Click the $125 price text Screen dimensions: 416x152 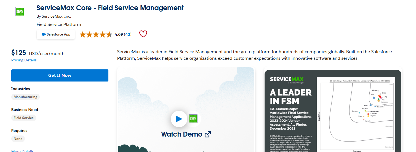click(19, 53)
